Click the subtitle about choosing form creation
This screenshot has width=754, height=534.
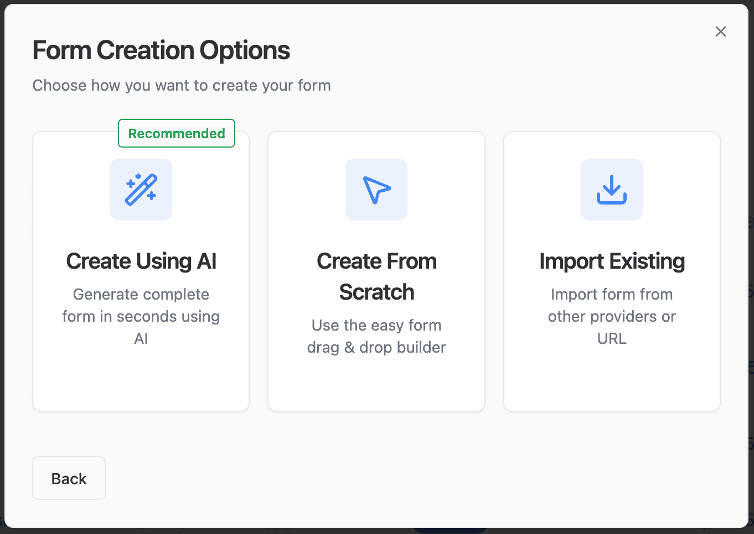182,85
